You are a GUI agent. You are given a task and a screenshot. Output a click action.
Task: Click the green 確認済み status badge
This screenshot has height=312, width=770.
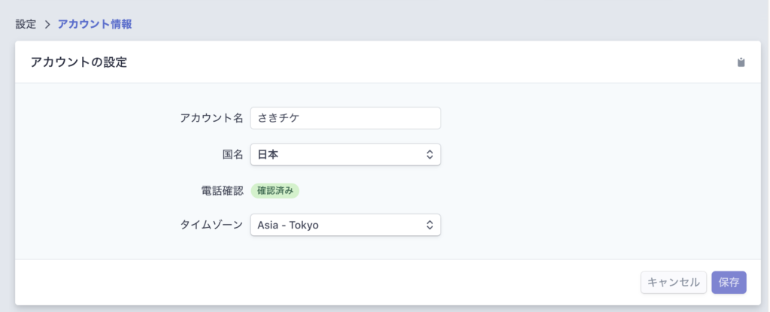(x=275, y=191)
